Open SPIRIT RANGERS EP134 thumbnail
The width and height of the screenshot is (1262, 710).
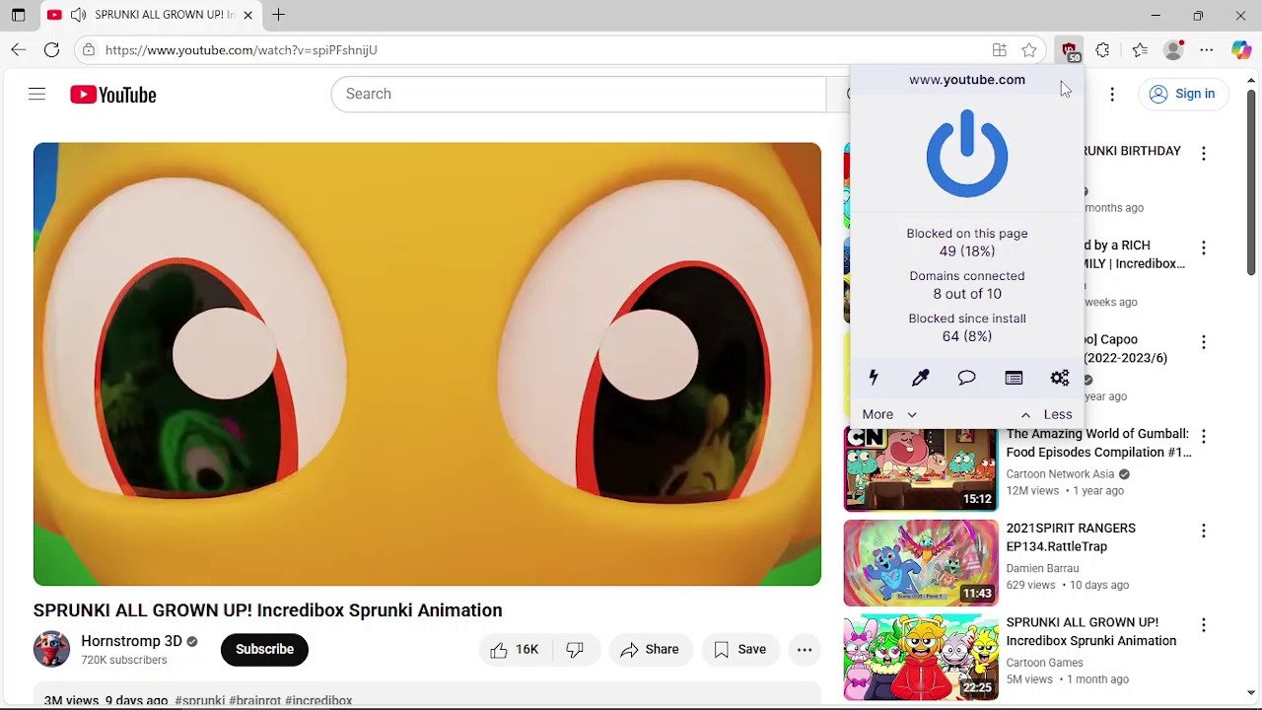(x=921, y=563)
